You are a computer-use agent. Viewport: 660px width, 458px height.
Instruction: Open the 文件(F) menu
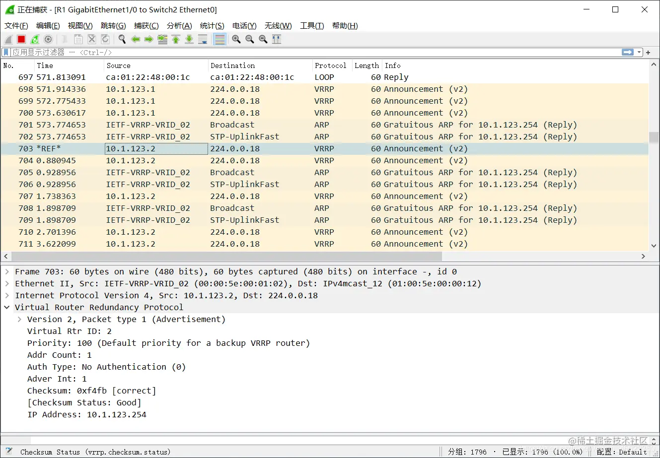click(x=16, y=26)
